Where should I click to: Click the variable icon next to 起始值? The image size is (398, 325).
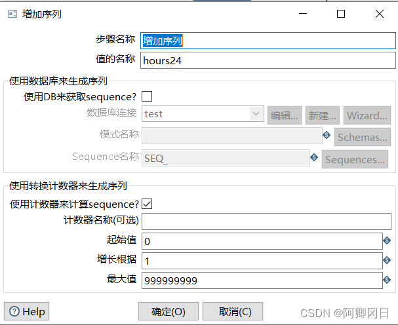pos(388,241)
